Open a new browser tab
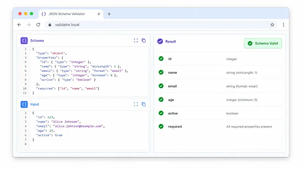302x170 pixels. 109,14
